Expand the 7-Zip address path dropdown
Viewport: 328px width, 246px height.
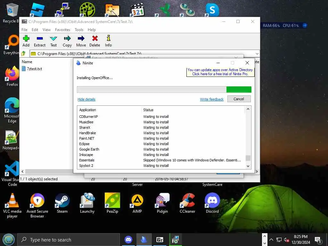(x=257, y=54)
